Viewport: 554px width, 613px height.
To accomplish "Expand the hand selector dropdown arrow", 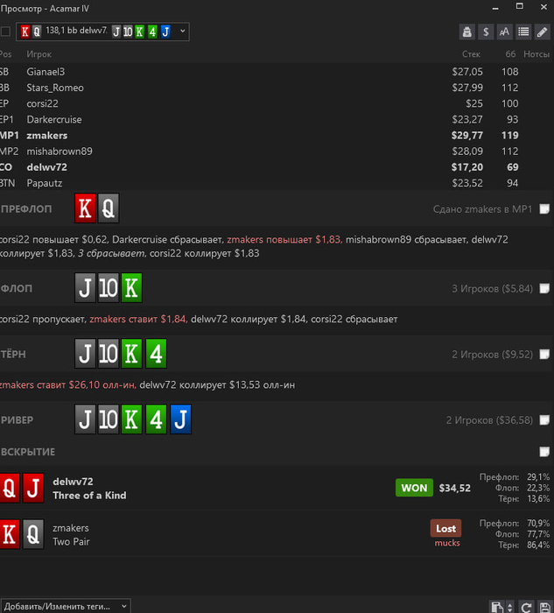I will [182, 31].
